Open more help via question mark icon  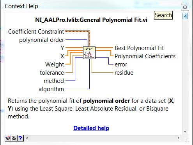coord(20,138)
